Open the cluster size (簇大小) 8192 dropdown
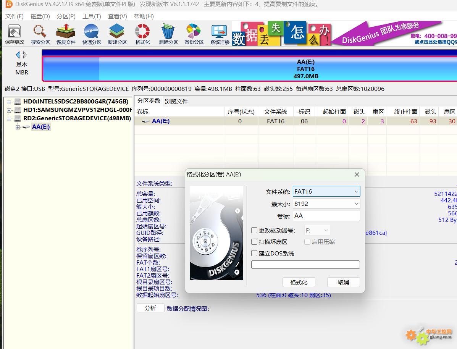 tap(326, 204)
